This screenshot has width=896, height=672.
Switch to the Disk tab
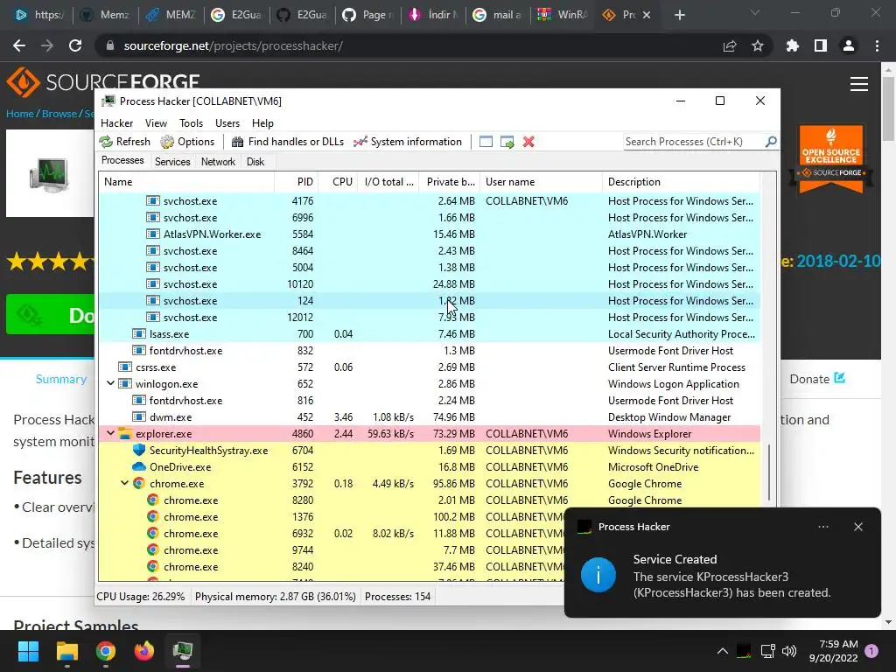[255, 162]
